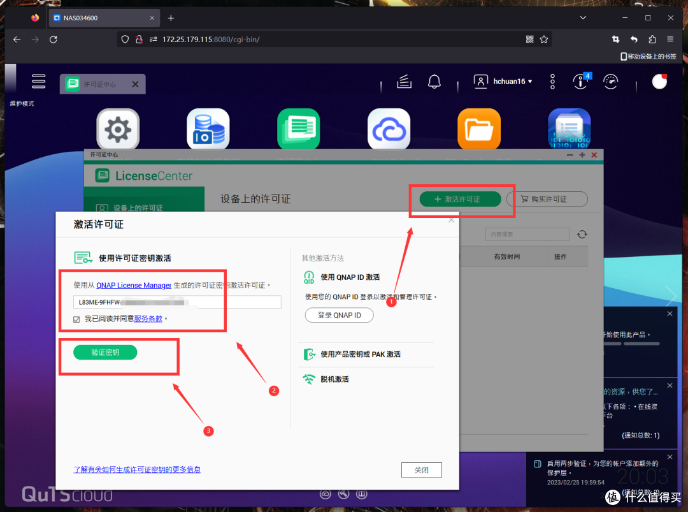
Task: Click the connection lock icon in the address bar
Action: (x=139, y=40)
